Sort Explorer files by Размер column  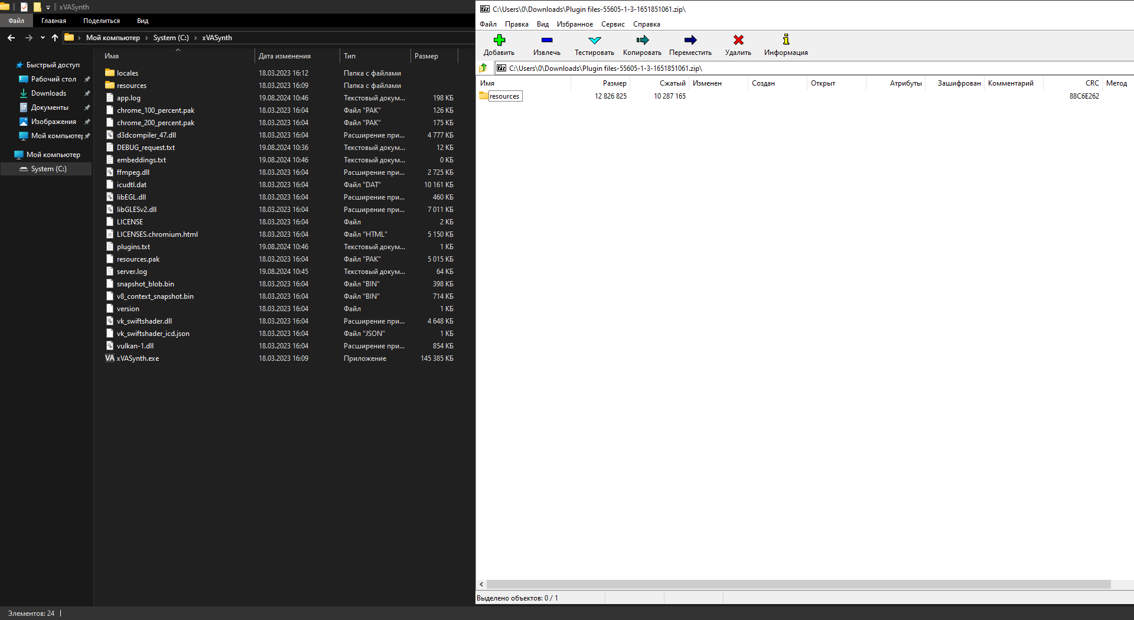(426, 56)
